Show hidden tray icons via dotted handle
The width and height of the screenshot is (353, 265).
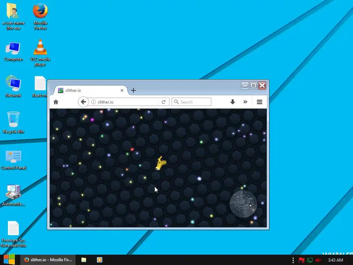[293, 260]
